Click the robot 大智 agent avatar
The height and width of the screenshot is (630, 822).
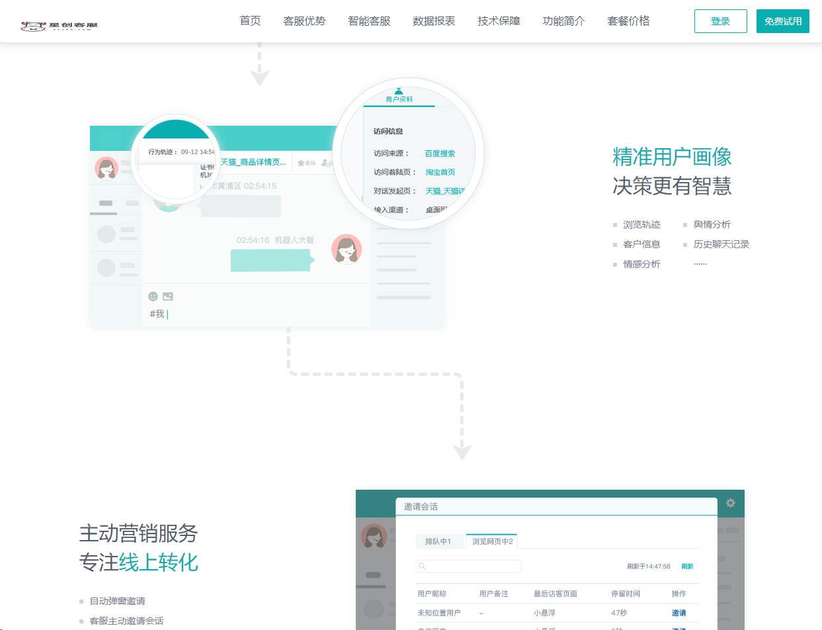tap(347, 249)
